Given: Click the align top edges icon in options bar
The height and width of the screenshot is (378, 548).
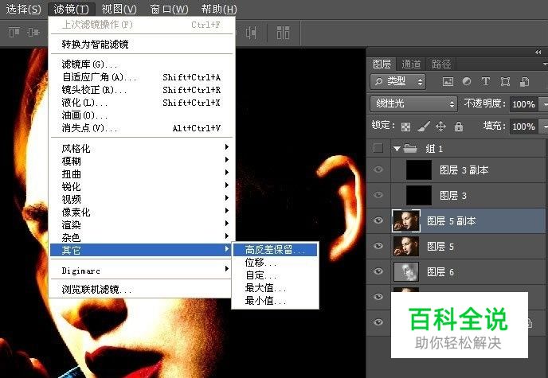Looking at the screenshot, I should coord(14,33).
